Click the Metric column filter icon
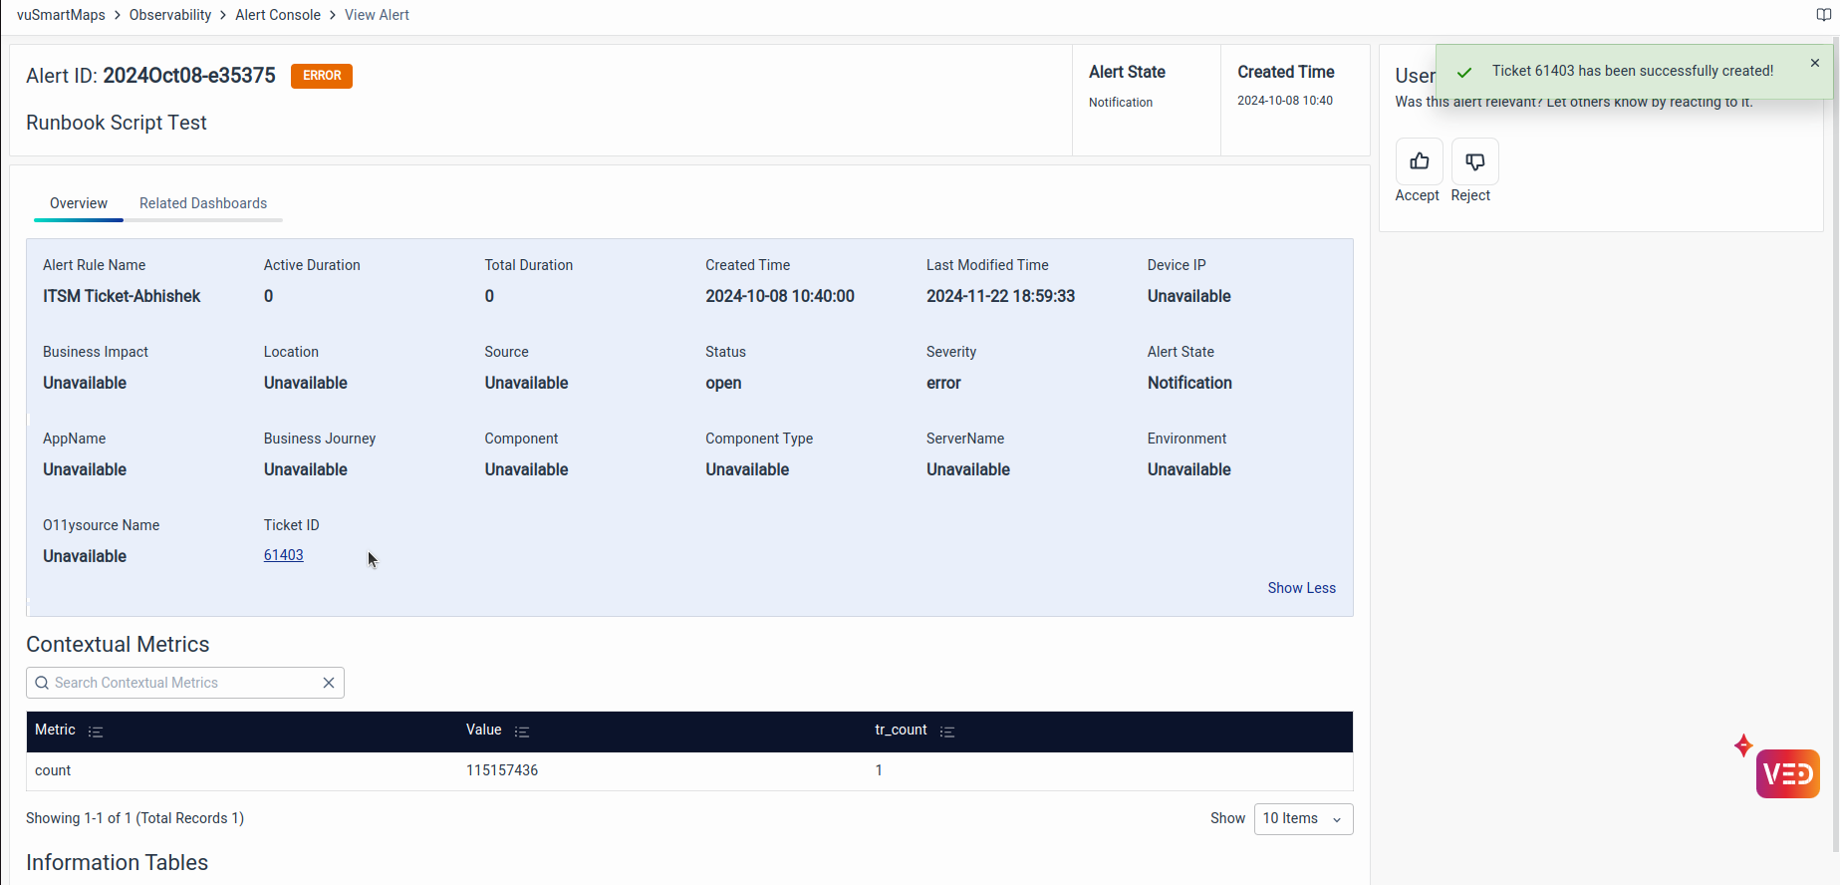1840x885 pixels. point(96,732)
